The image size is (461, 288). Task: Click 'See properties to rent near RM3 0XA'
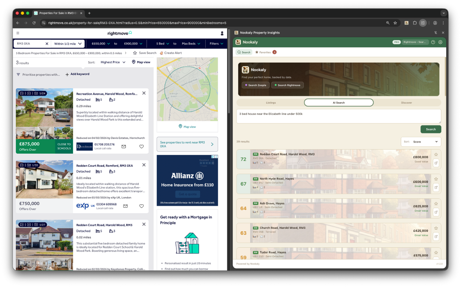click(x=187, y=144)
